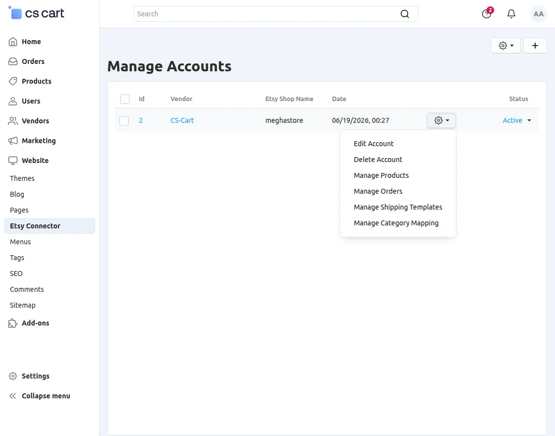The image size is (555, 436).
Task: Open the page-level gear dropdown near title
Action: pos(506,46)
